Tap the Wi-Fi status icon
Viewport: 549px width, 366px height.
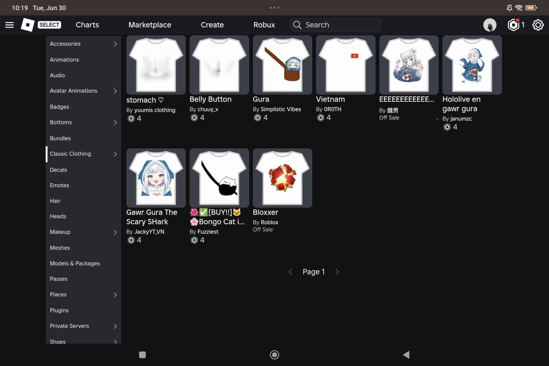pyautogui.click(x=519, y=8)
